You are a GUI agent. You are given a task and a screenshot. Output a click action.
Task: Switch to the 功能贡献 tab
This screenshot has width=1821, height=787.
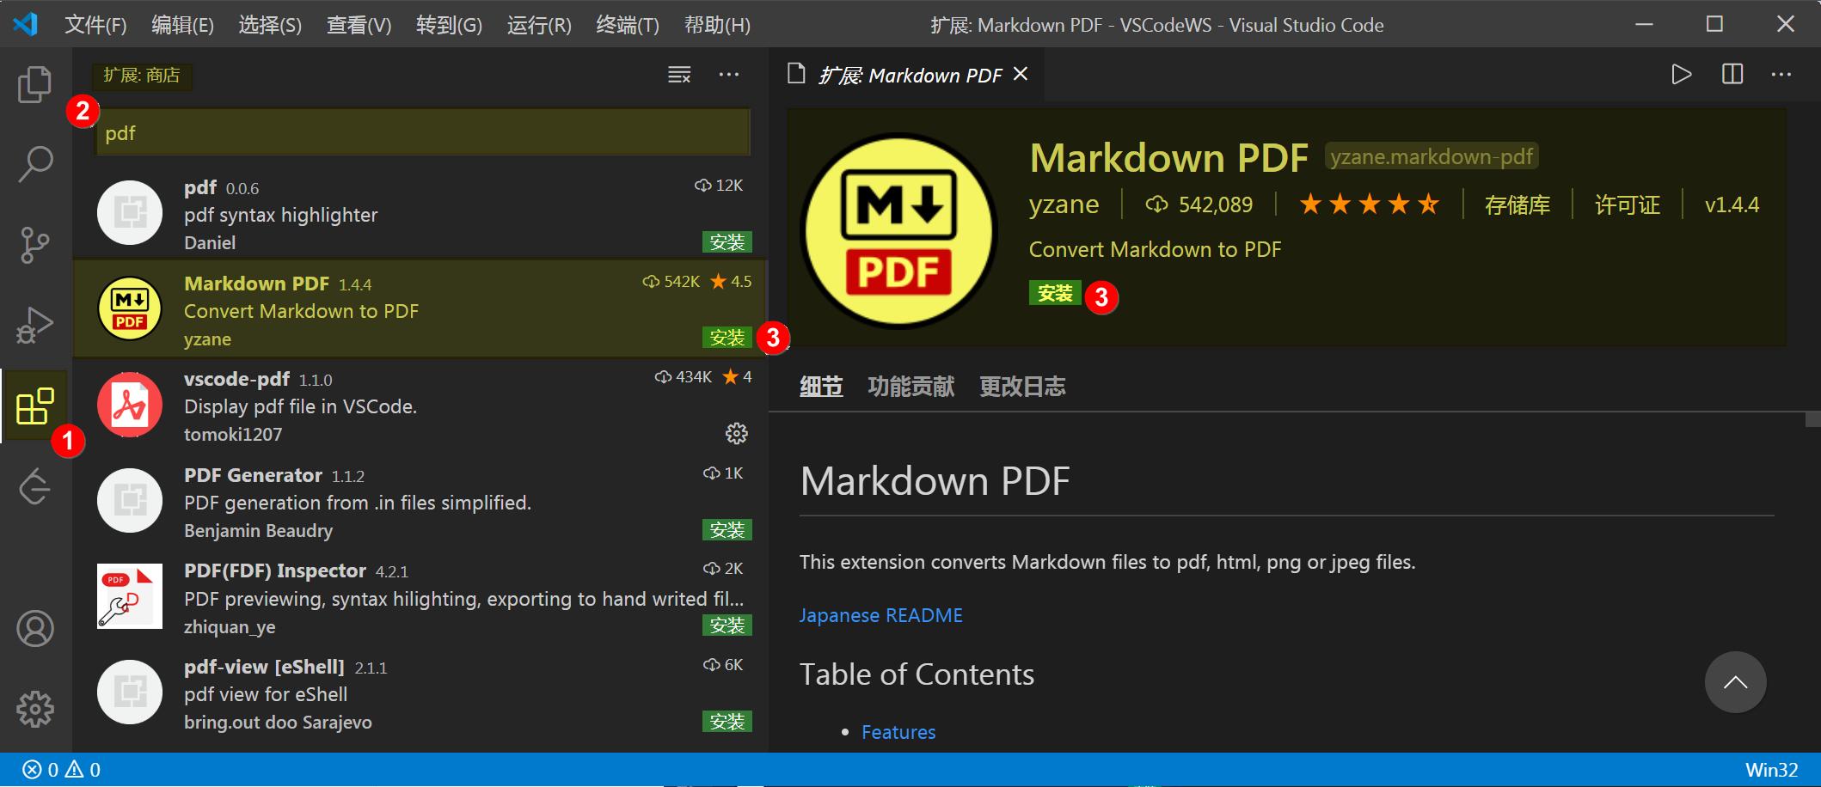911,387
